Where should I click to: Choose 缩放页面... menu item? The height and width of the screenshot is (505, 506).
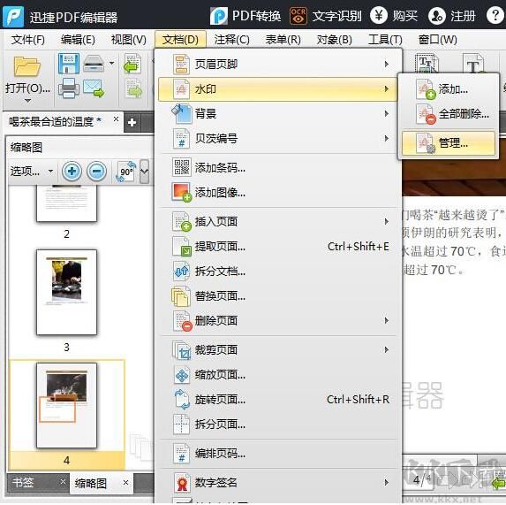[x=277, y=375]
